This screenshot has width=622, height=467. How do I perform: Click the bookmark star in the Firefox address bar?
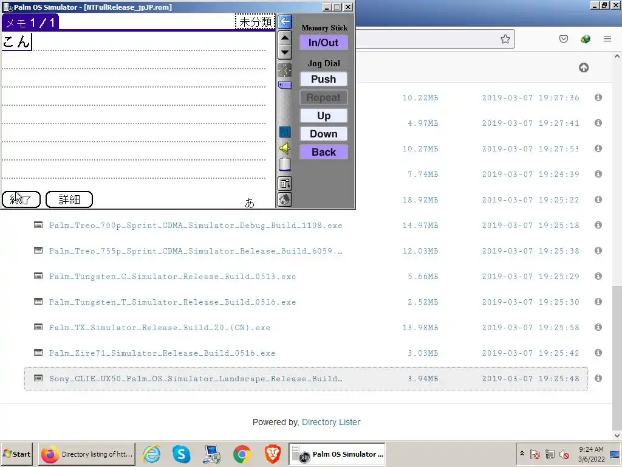click(x=505, y=39)
